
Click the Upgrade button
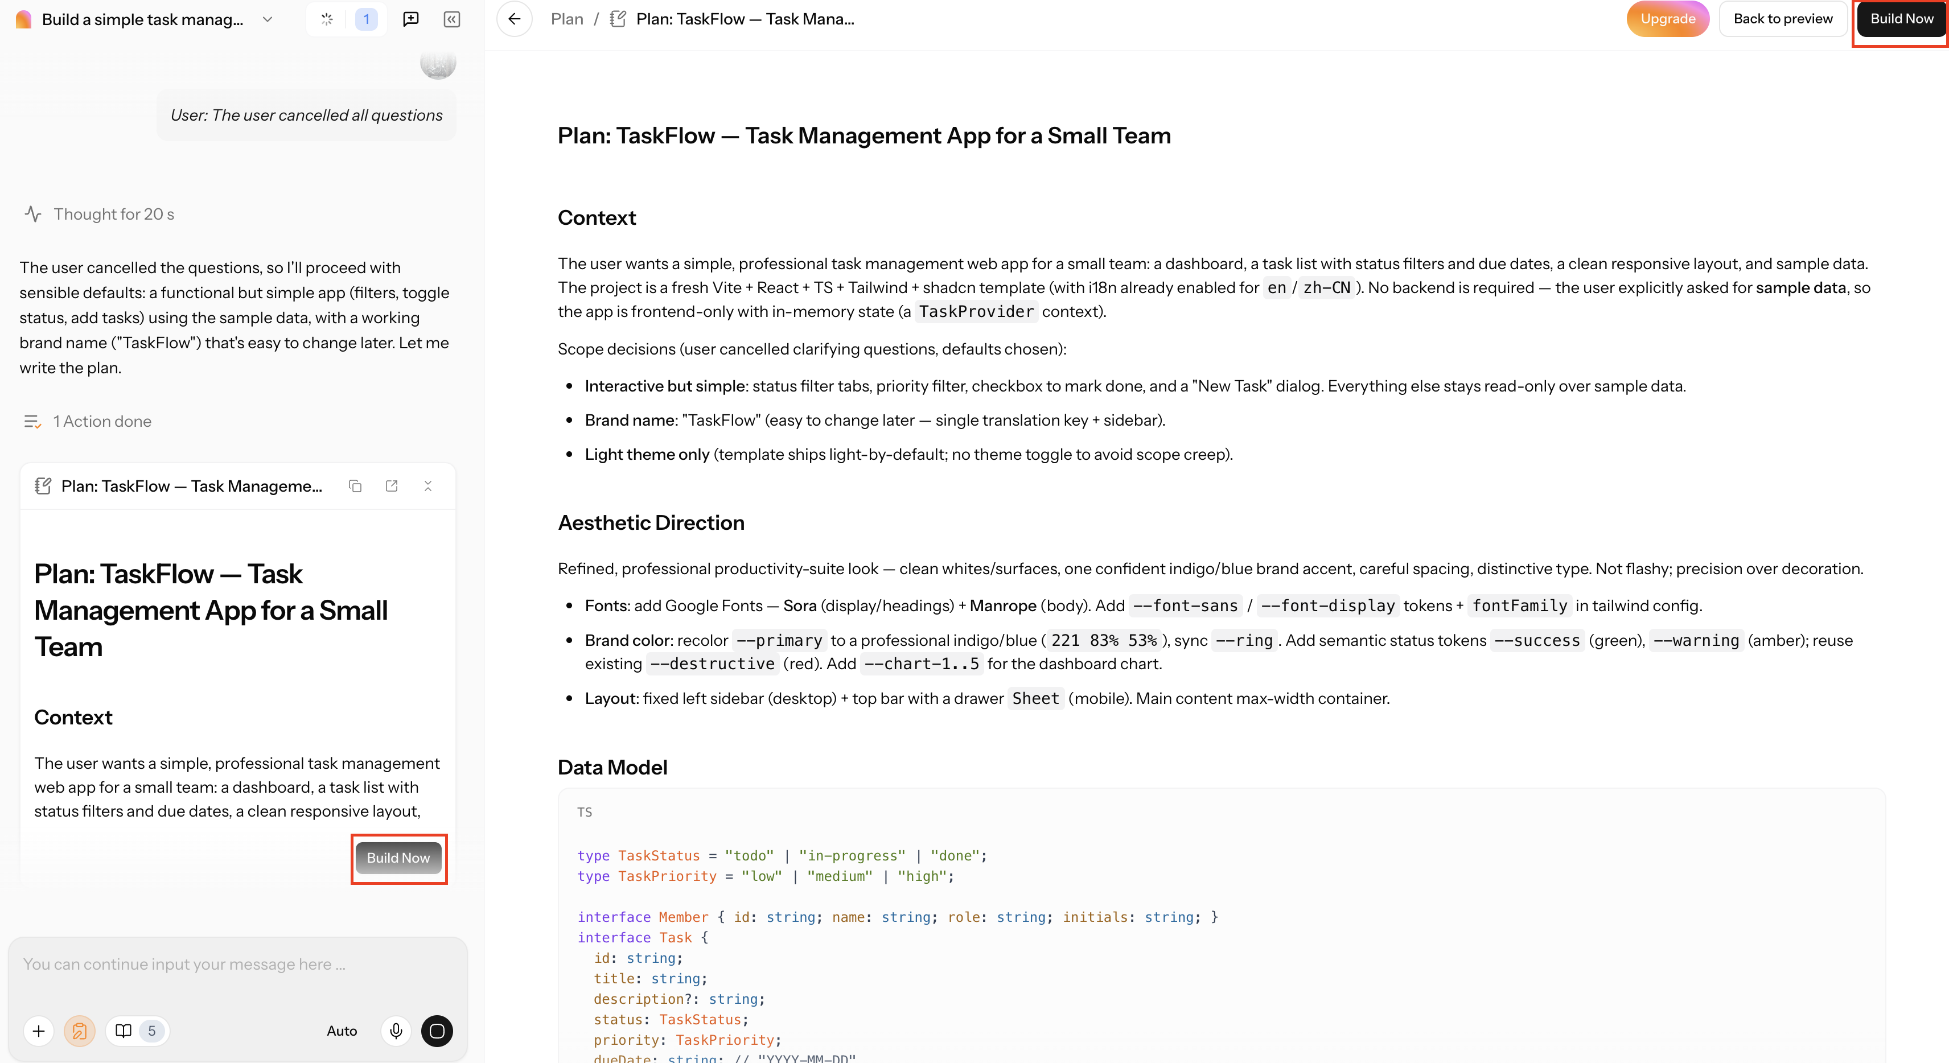(1668, 19)
